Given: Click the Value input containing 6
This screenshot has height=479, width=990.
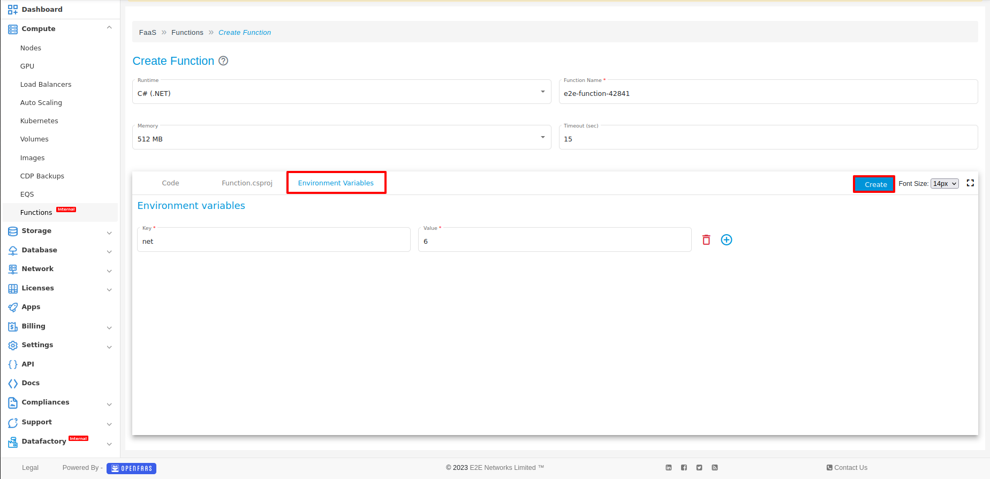Looking at the screenshot, I should 555,239.
